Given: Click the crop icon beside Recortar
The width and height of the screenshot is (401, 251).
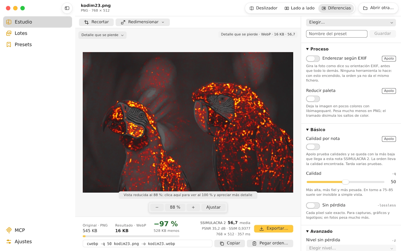Looking at the screenshot, I should (86, 22).
